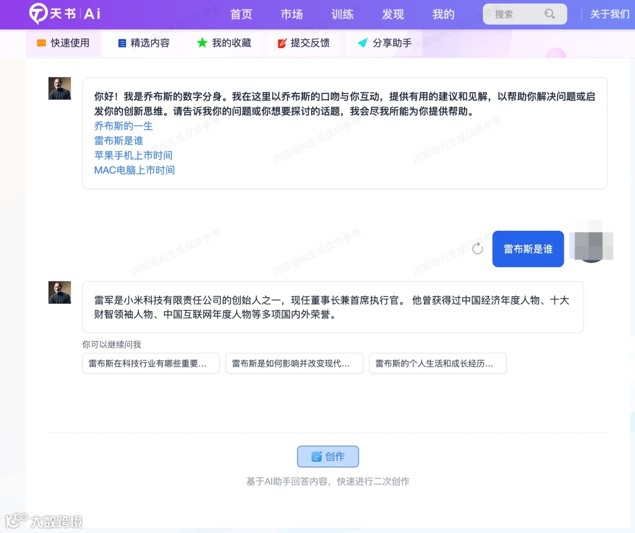Click the 天书 AI logo icon

tap(38, 14)
